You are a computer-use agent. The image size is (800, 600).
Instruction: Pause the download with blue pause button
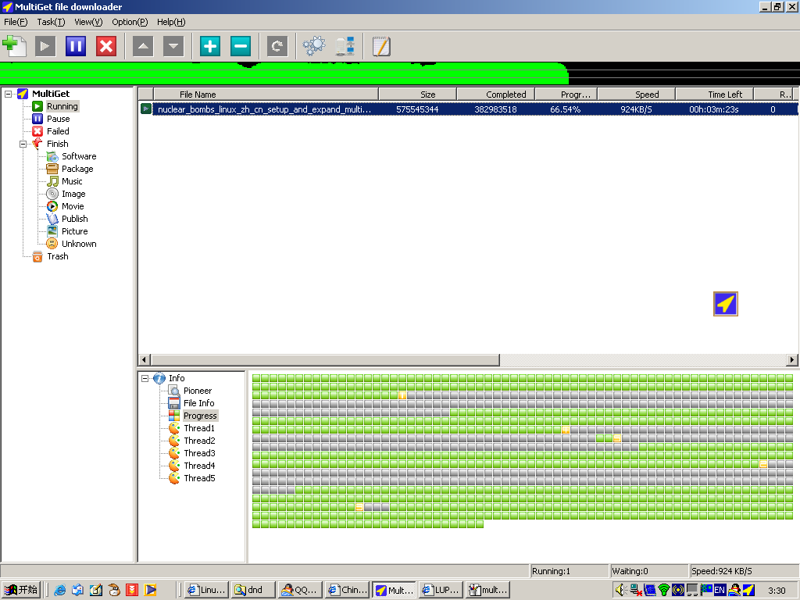click(x=76, y=46)
